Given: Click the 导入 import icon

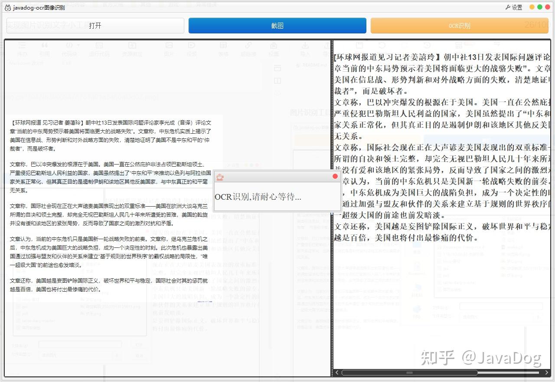Looking at the screenshot, I should [305, 45].
